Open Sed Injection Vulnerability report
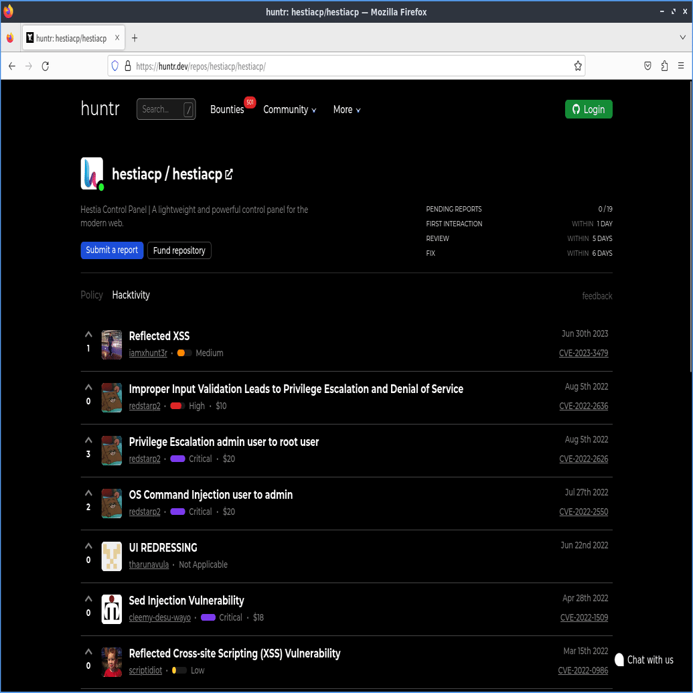This screenshot has height=693, width=693. 187,601
